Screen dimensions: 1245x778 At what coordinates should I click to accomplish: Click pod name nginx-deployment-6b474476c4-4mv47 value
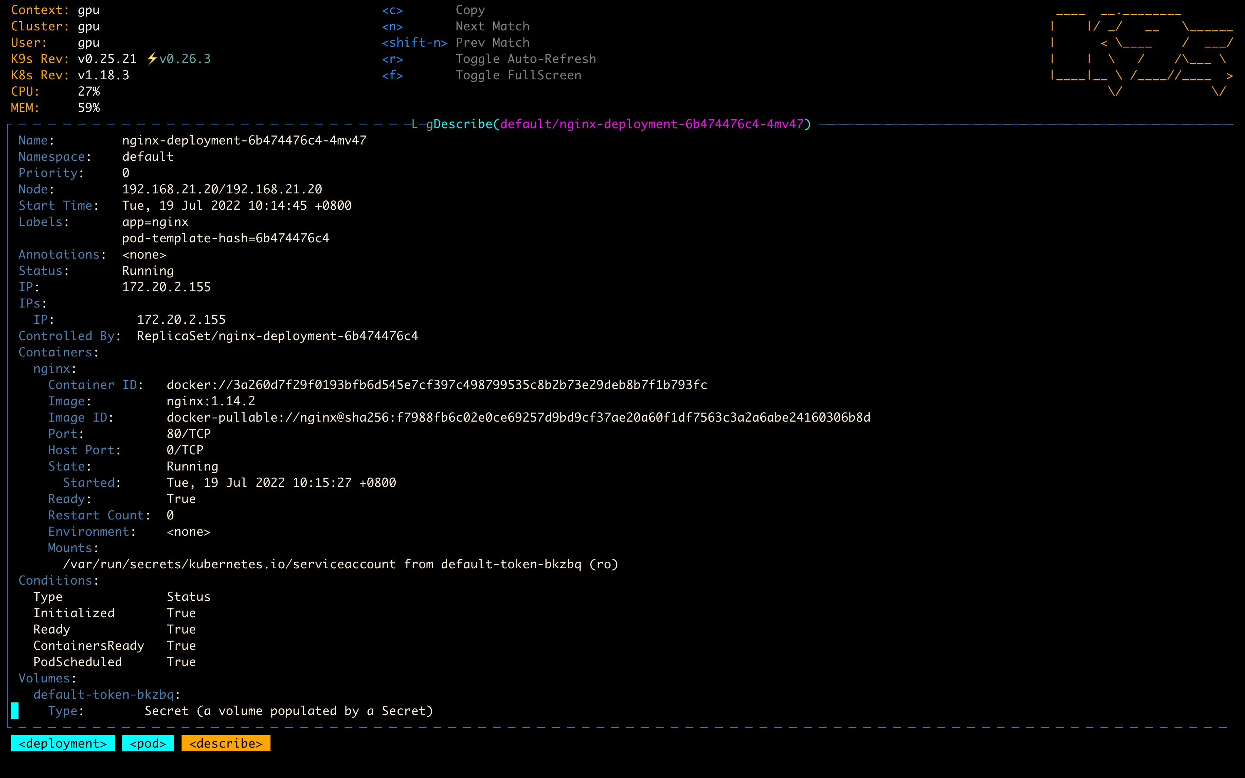coord(245,140)
